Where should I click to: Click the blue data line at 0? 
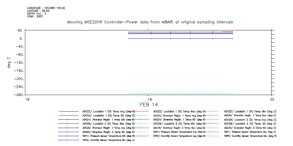pos(180,38)
